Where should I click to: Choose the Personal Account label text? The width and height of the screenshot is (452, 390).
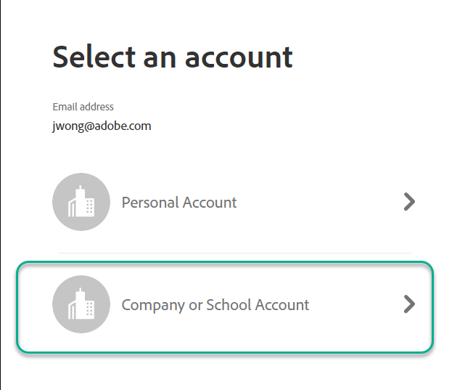click(179, 203)
